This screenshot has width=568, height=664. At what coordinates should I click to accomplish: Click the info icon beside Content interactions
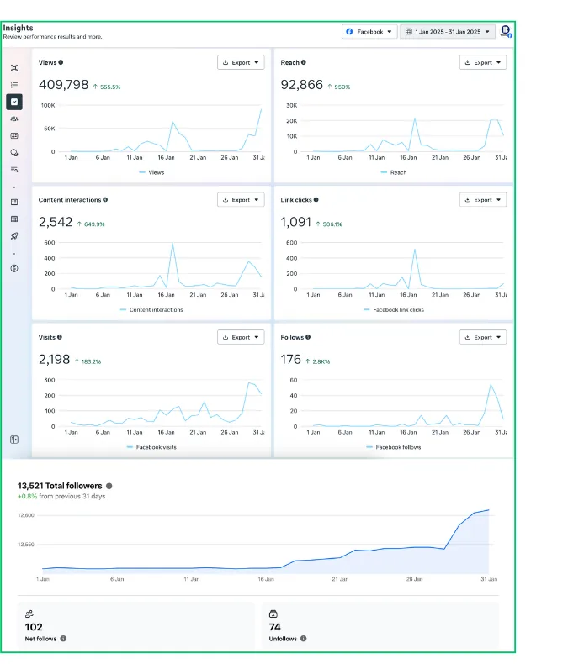tap(105, 199)
